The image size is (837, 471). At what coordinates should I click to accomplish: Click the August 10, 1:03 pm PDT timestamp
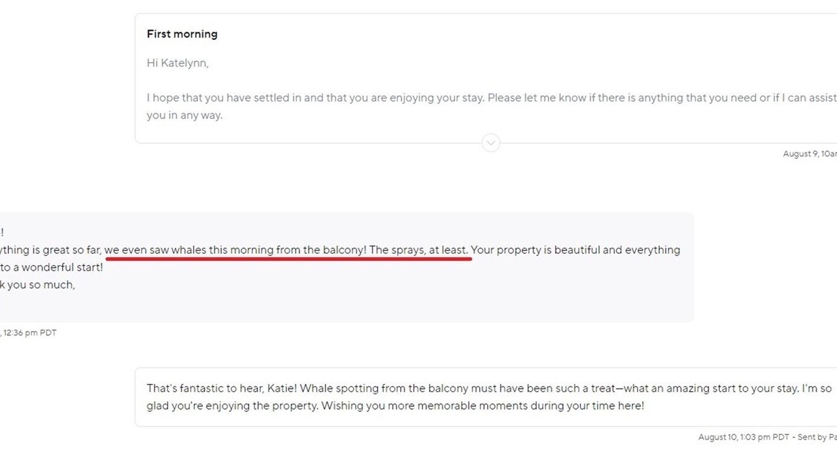pyautogui.click(x=743, y=437)
